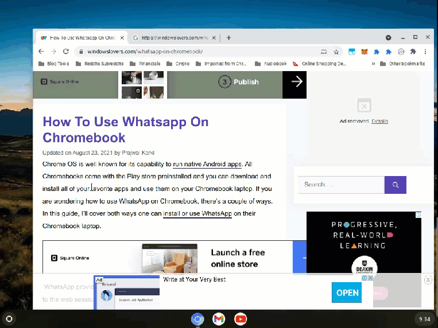Open the AdChoices icon on Deakin ad

pyautogui.click(x=418, y=215)
